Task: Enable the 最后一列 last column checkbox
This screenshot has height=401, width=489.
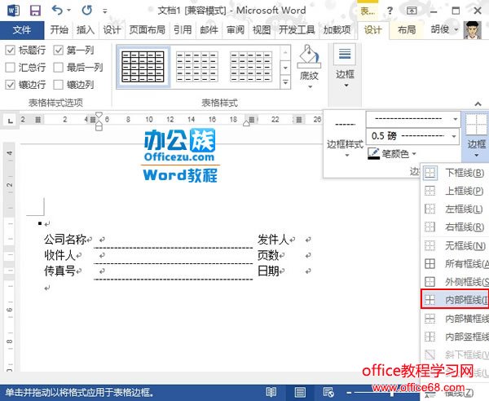Action: 59,68
